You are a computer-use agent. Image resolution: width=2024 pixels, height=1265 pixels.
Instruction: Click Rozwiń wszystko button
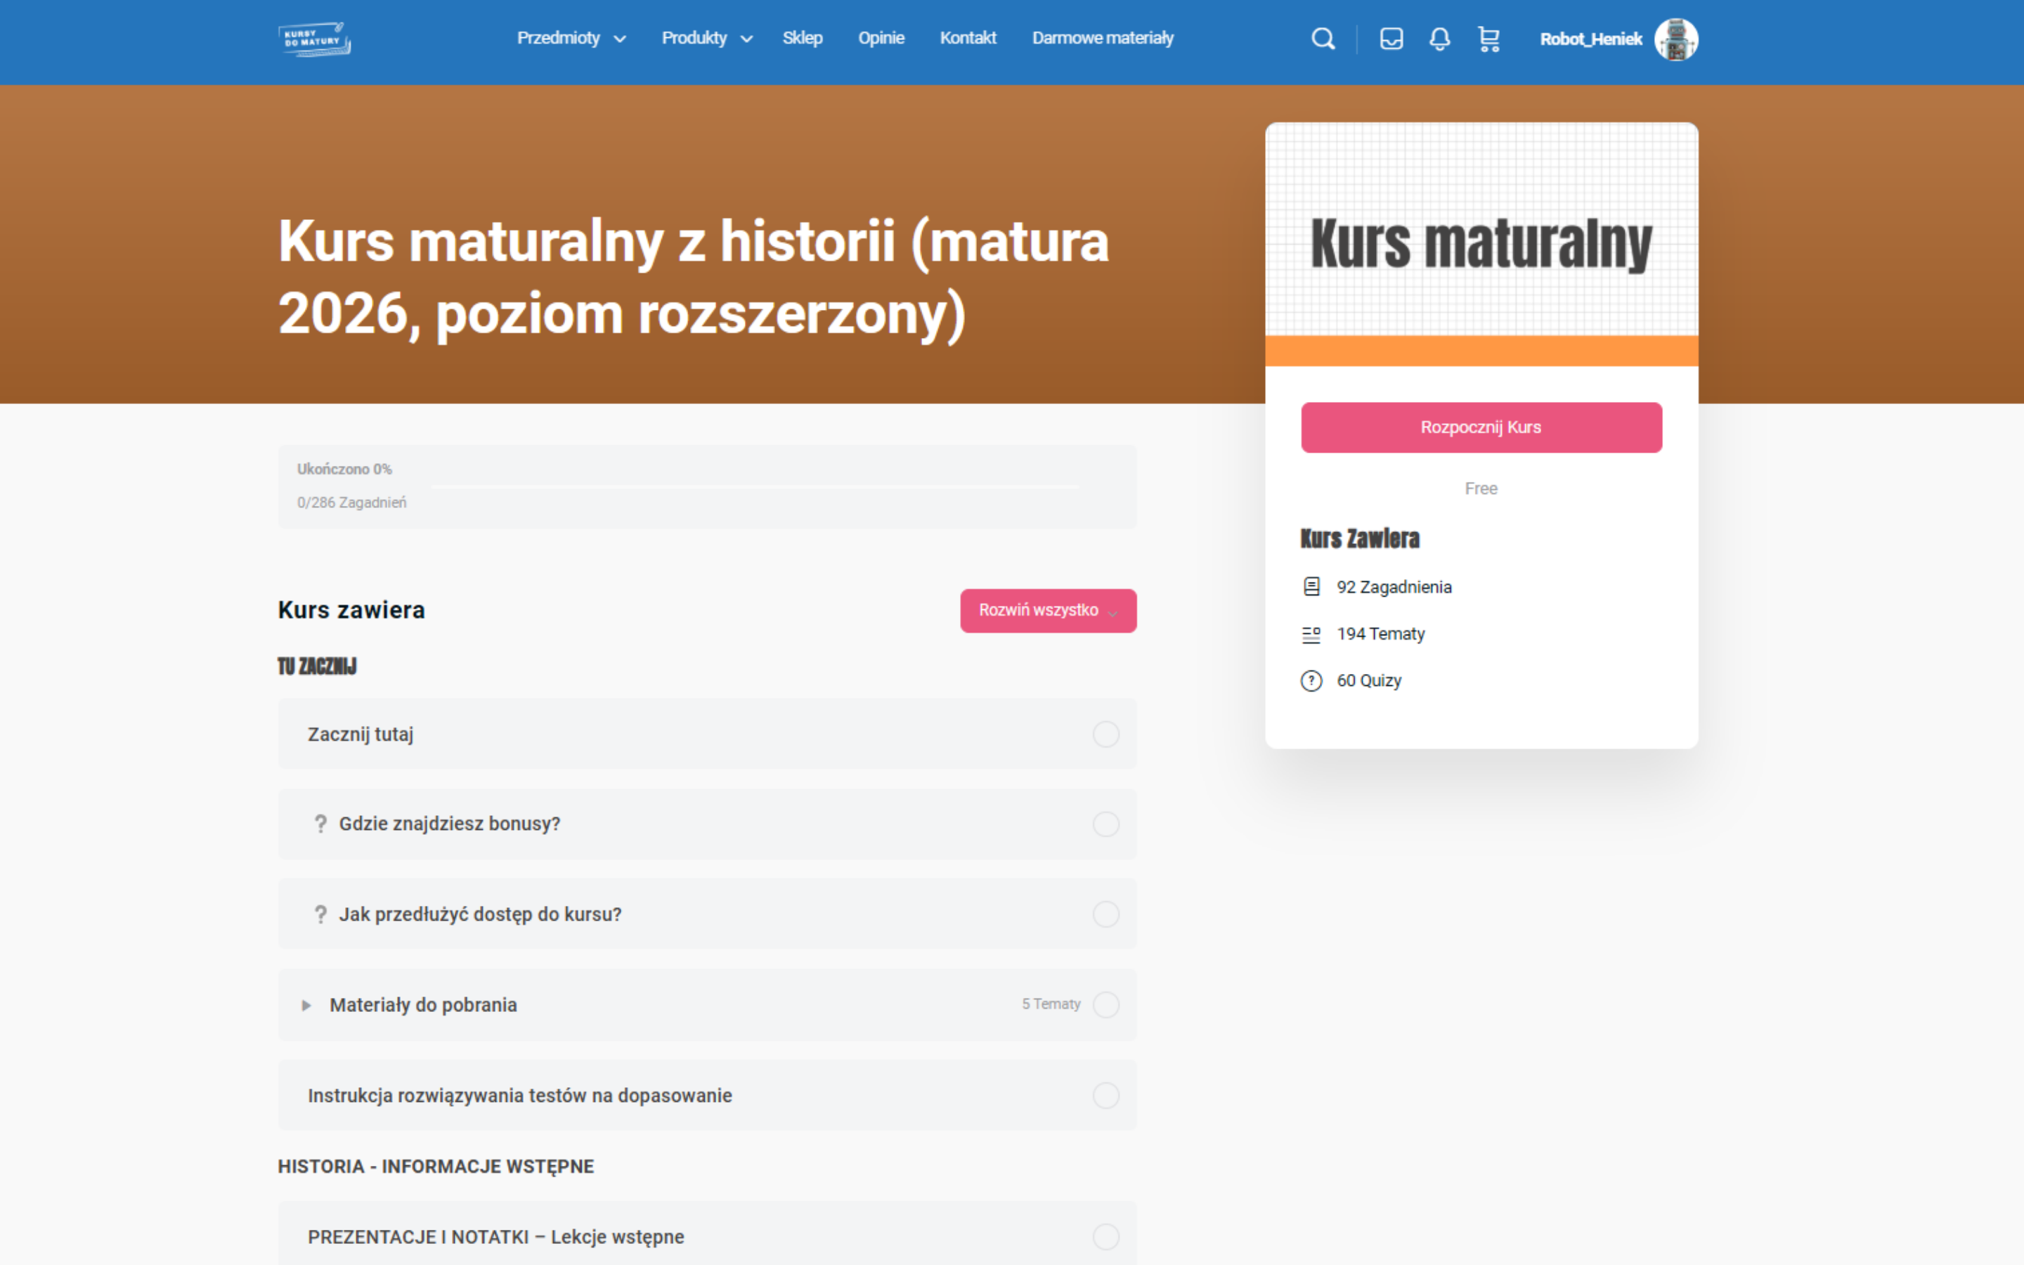coord(1047,611)
